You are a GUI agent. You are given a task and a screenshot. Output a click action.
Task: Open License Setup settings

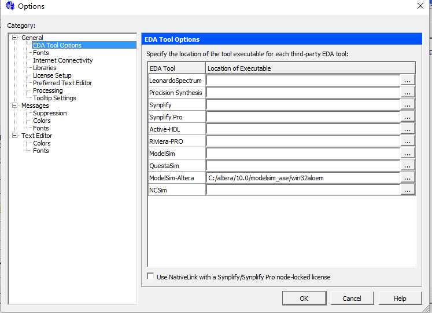tap(52, 75)
